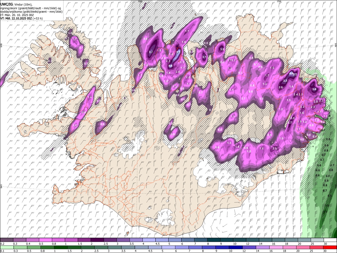The height and width of the screenshot is (253, 337).
Task: Click the 3.5 value label in the east
Action: (295, 75)
